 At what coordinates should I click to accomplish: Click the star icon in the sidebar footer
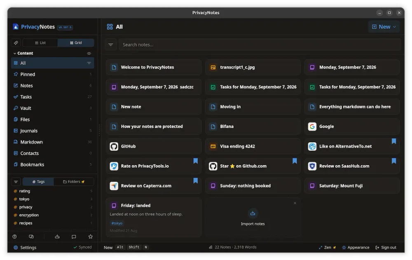coord(90,237)
